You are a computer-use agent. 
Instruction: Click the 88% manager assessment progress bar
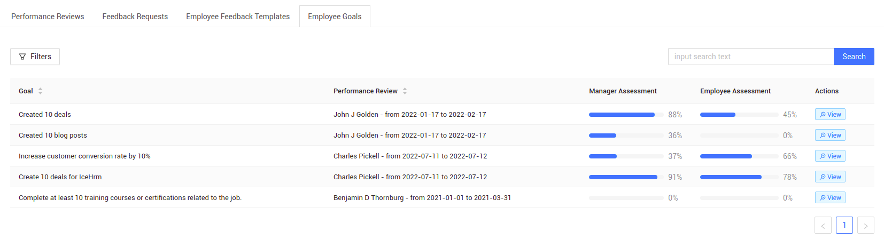626,115
